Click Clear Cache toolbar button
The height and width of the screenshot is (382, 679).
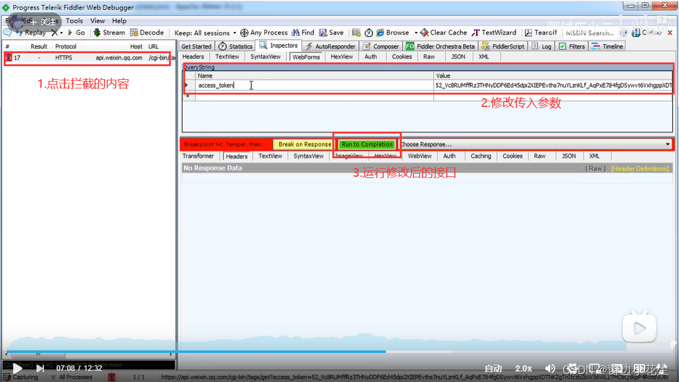[x=444, y=32]
